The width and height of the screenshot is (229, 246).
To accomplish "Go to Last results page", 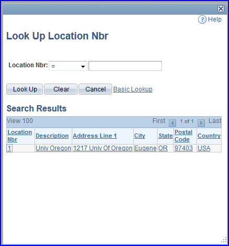I will tap(215, 121).
